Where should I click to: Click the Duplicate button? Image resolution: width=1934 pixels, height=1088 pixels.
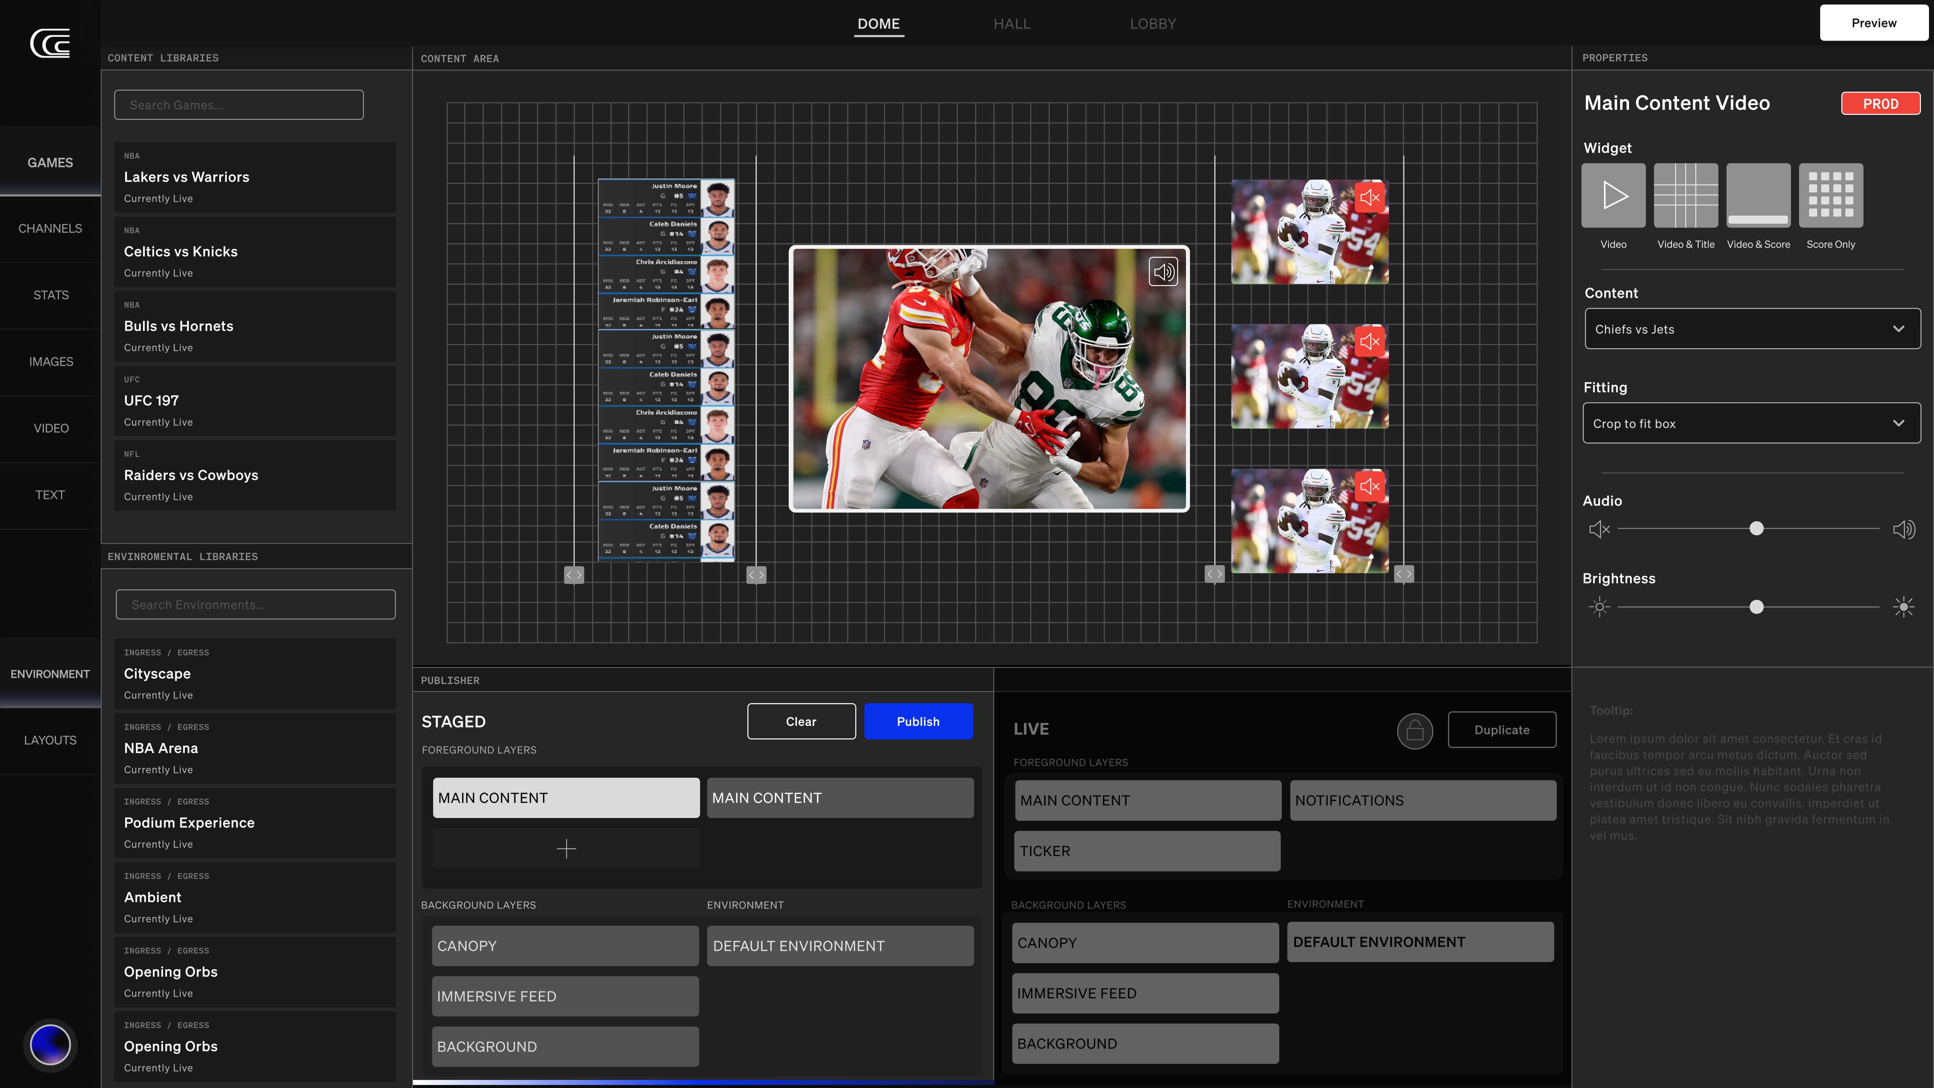click(1502, 730)
